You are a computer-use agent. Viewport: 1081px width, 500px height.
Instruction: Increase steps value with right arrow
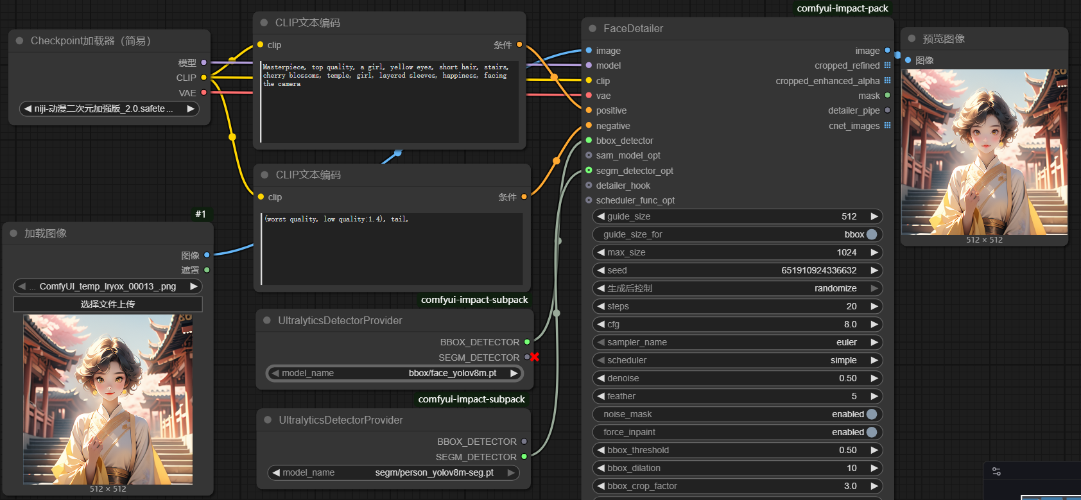pyautogui.click(x=874, y=306)
